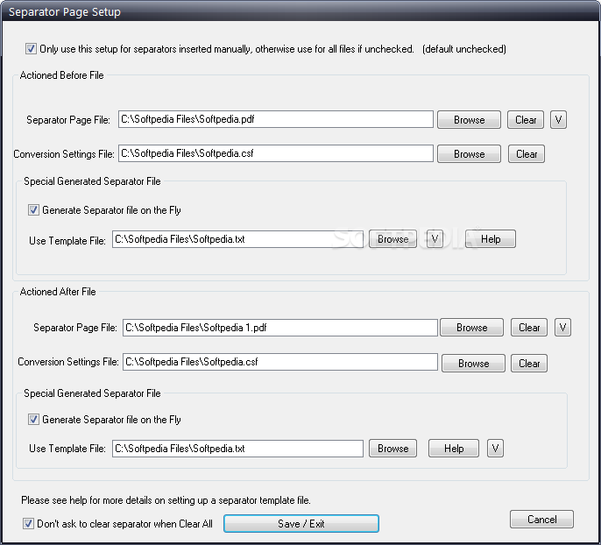Clear the before-file Conversion Settings File

[527, 154]
